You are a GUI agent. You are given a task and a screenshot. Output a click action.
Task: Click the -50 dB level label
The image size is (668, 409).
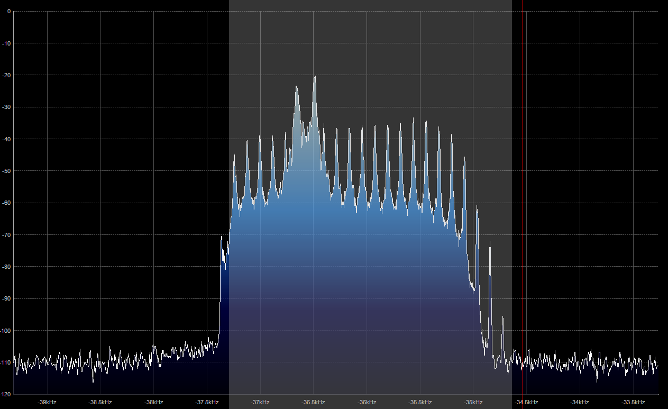tap(6, 171)
